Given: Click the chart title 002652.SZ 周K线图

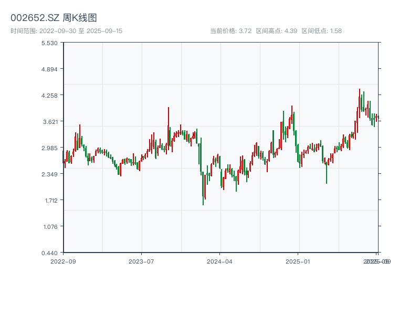Looking at the screenshot, I should (54, 18).
